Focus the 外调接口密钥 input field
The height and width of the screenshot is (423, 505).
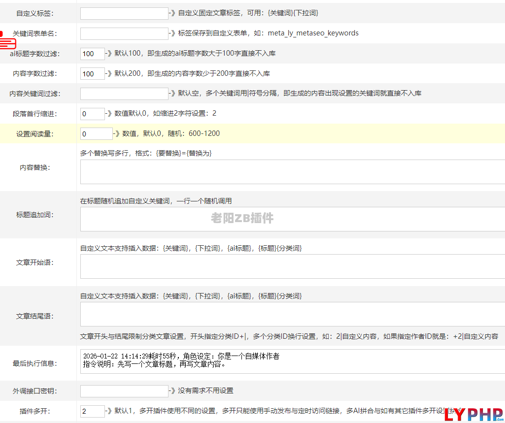(124, 391)
